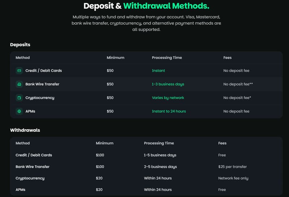Click the APMs globe icon in Deposits
Image resolution: width=289 pixels, height=197 pixels.
tap(19, 111)
